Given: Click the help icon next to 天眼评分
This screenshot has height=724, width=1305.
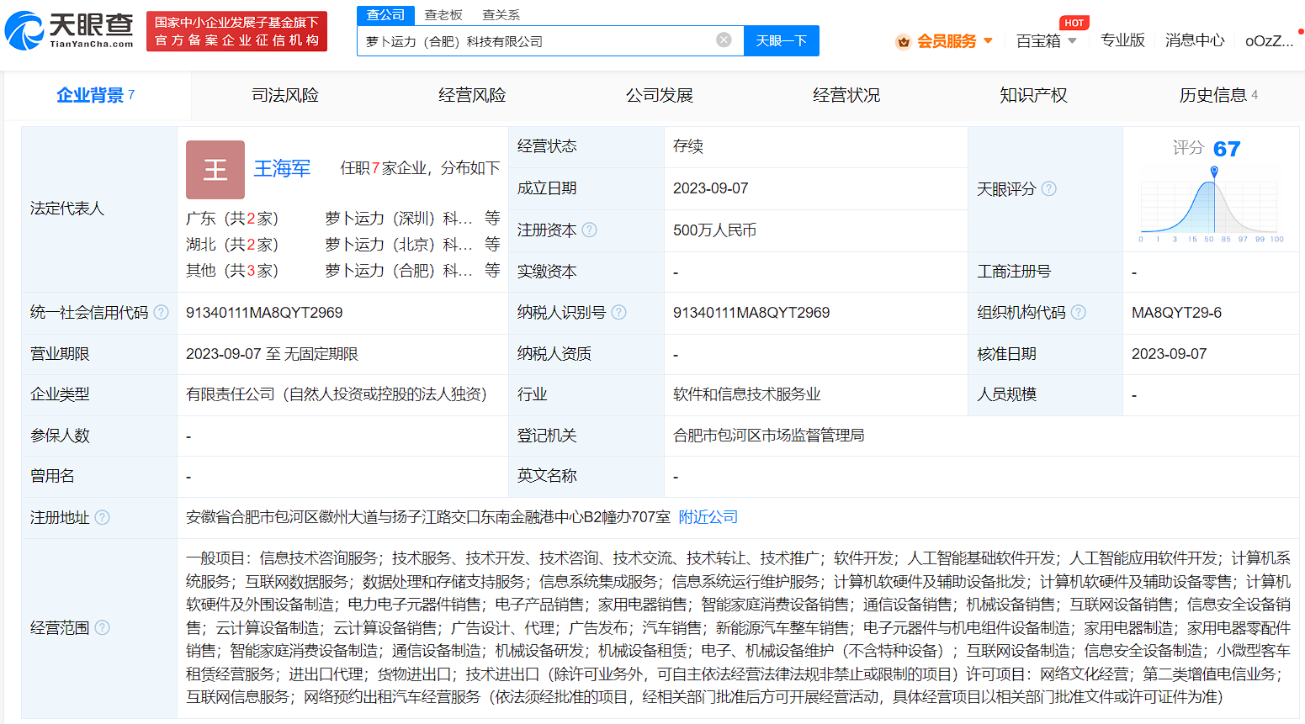Looking at the screenshot, I should pos(1049,189).
